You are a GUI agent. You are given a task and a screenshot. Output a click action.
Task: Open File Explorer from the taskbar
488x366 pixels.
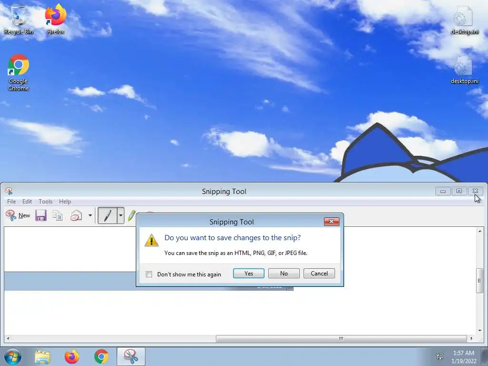click(42, 357)
